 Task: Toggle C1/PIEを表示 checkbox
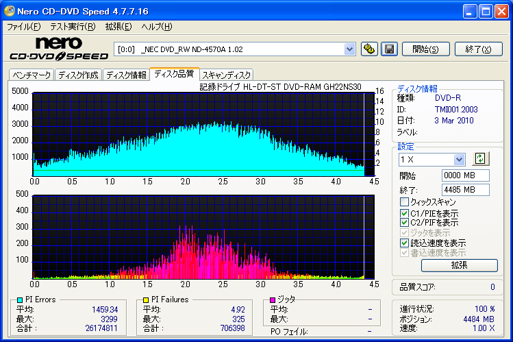[x=404, y=213]
